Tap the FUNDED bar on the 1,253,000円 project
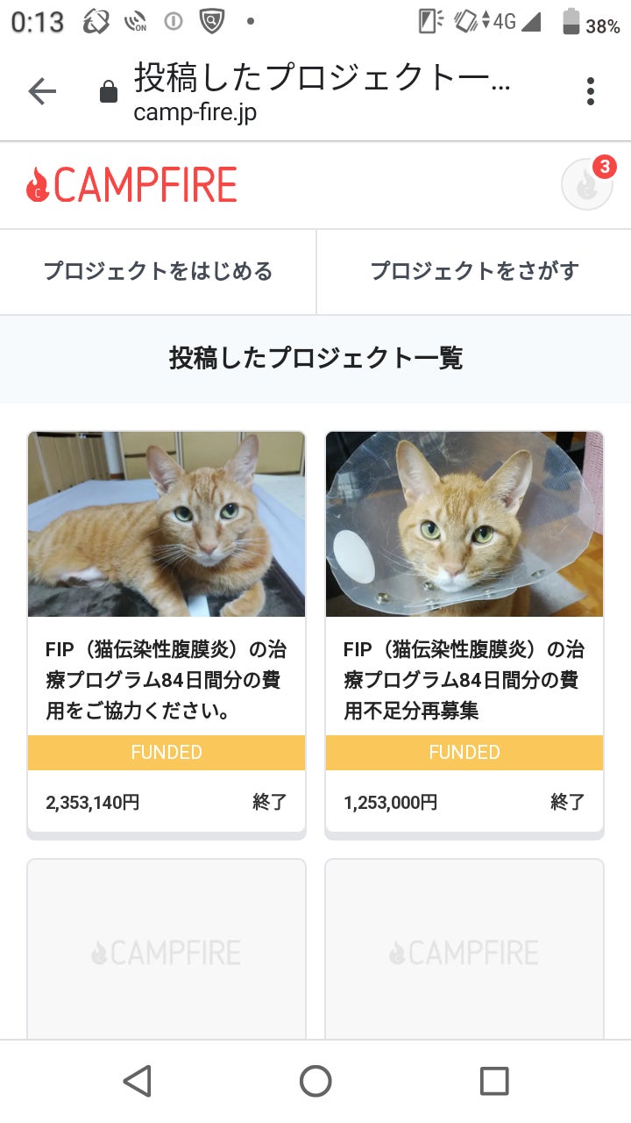631x1123 pixels. [x=464, y=753]
